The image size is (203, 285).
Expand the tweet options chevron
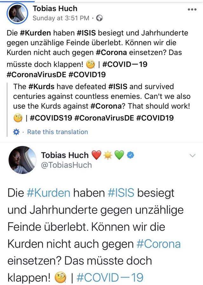click(192, 155)
